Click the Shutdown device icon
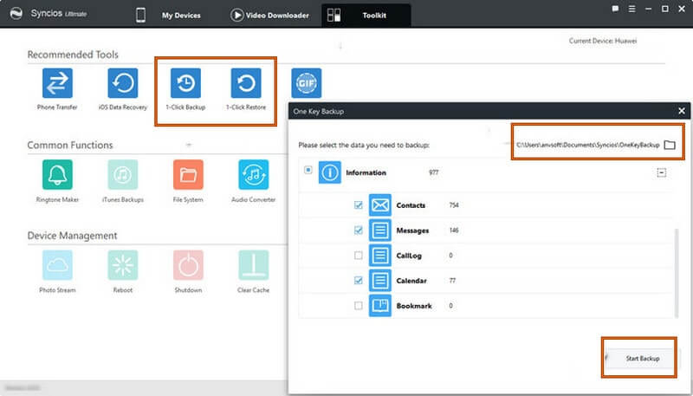Image resolution: width=693 pixels, height=396 pixels. [188, 265]
